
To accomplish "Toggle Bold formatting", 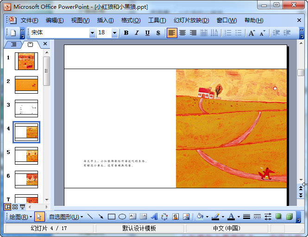I will click(x=126, y=33).
